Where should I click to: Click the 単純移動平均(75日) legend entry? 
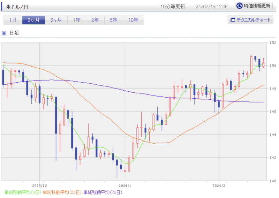click(x=103, y=192)
